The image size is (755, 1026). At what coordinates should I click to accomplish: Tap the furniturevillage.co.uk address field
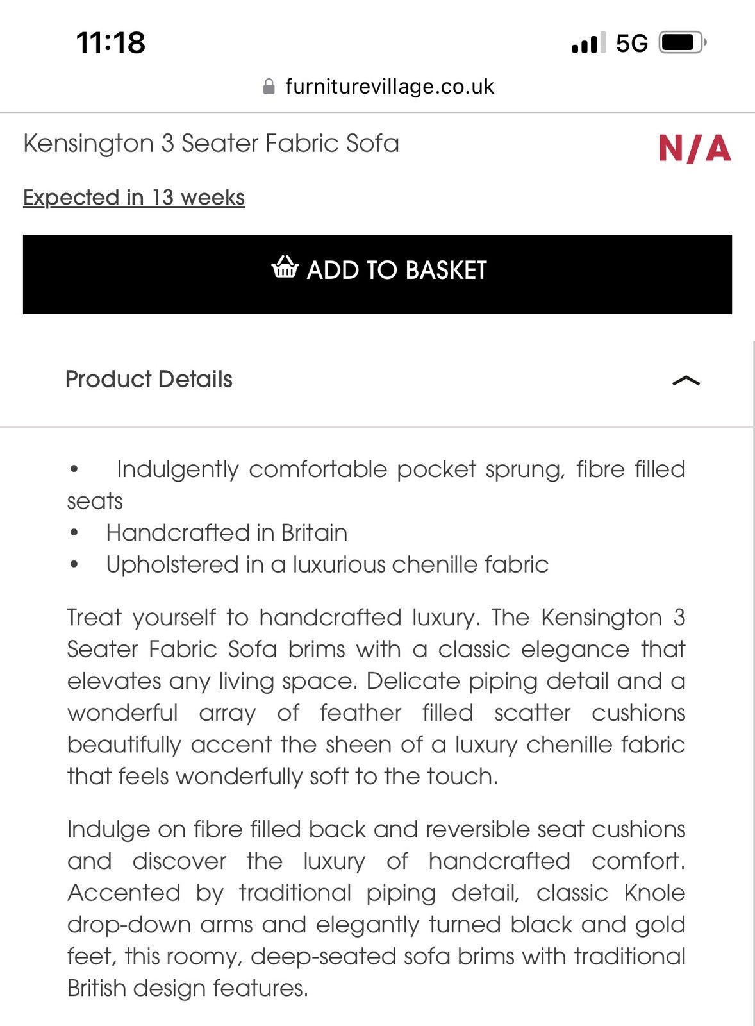389,87
